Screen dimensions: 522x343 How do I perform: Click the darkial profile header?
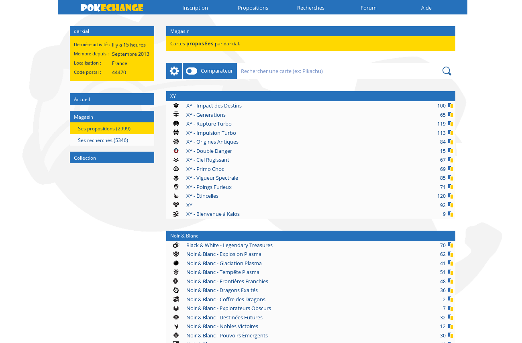112,31
